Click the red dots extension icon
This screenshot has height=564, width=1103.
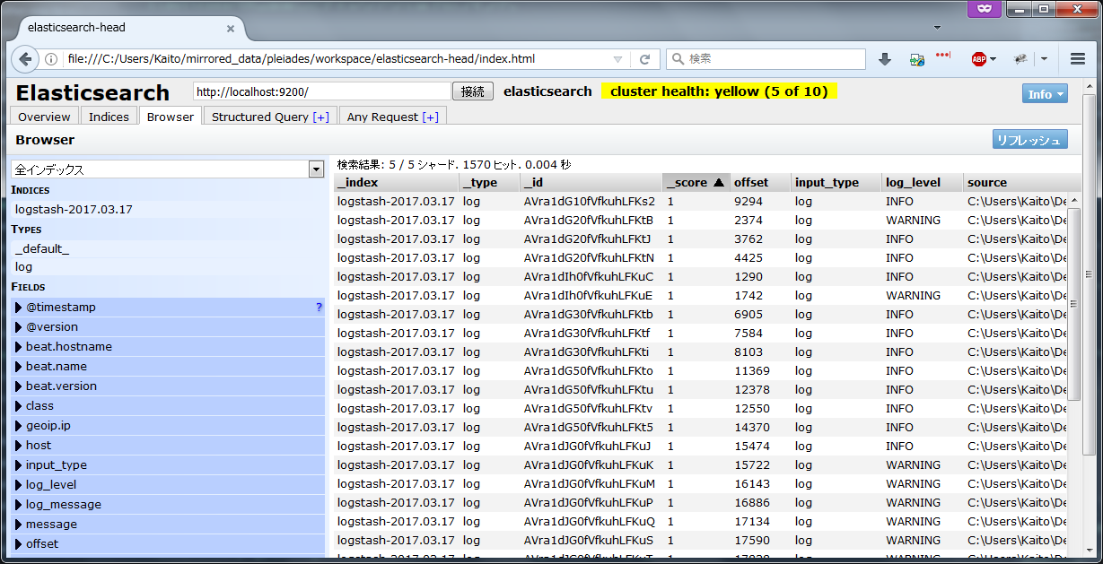[x=943, y=55]
